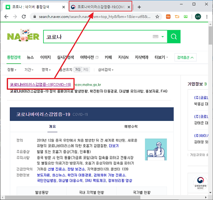This screenshot has width=213, height=200.
Task: Open the 정렬 sort dropdown
Action: click(x=12, y=70)
